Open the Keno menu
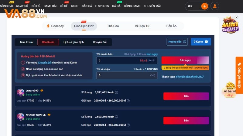Image resolution: width=243 pixels, height=136 pixels. point(75,6)
